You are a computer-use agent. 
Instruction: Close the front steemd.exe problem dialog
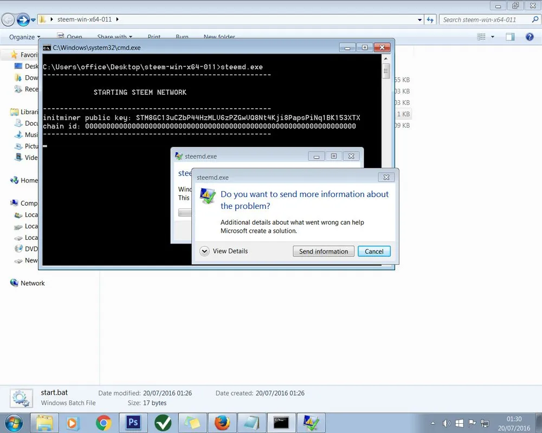tap(386, 177)
